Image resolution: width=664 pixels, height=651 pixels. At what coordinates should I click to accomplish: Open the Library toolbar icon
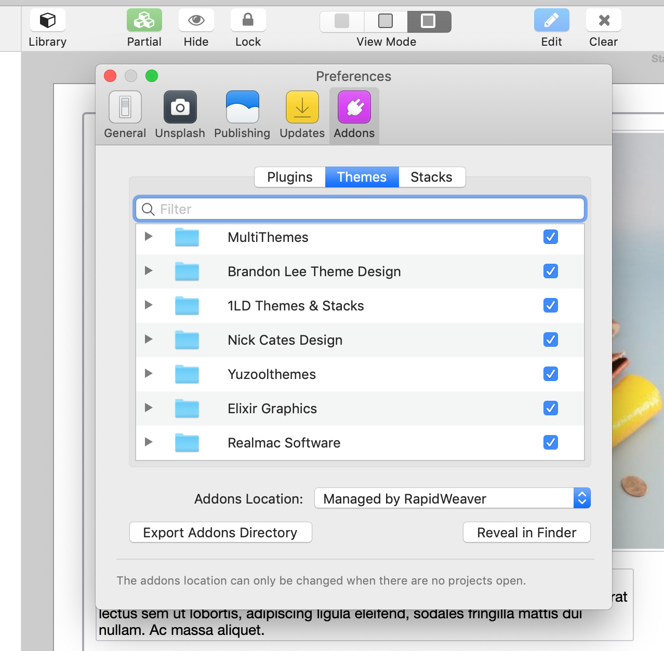(48, 20)
